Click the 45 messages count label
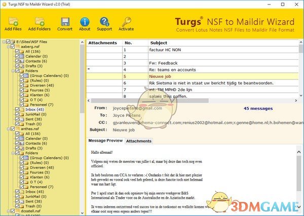The image size is (304, 216). point(258,108)
